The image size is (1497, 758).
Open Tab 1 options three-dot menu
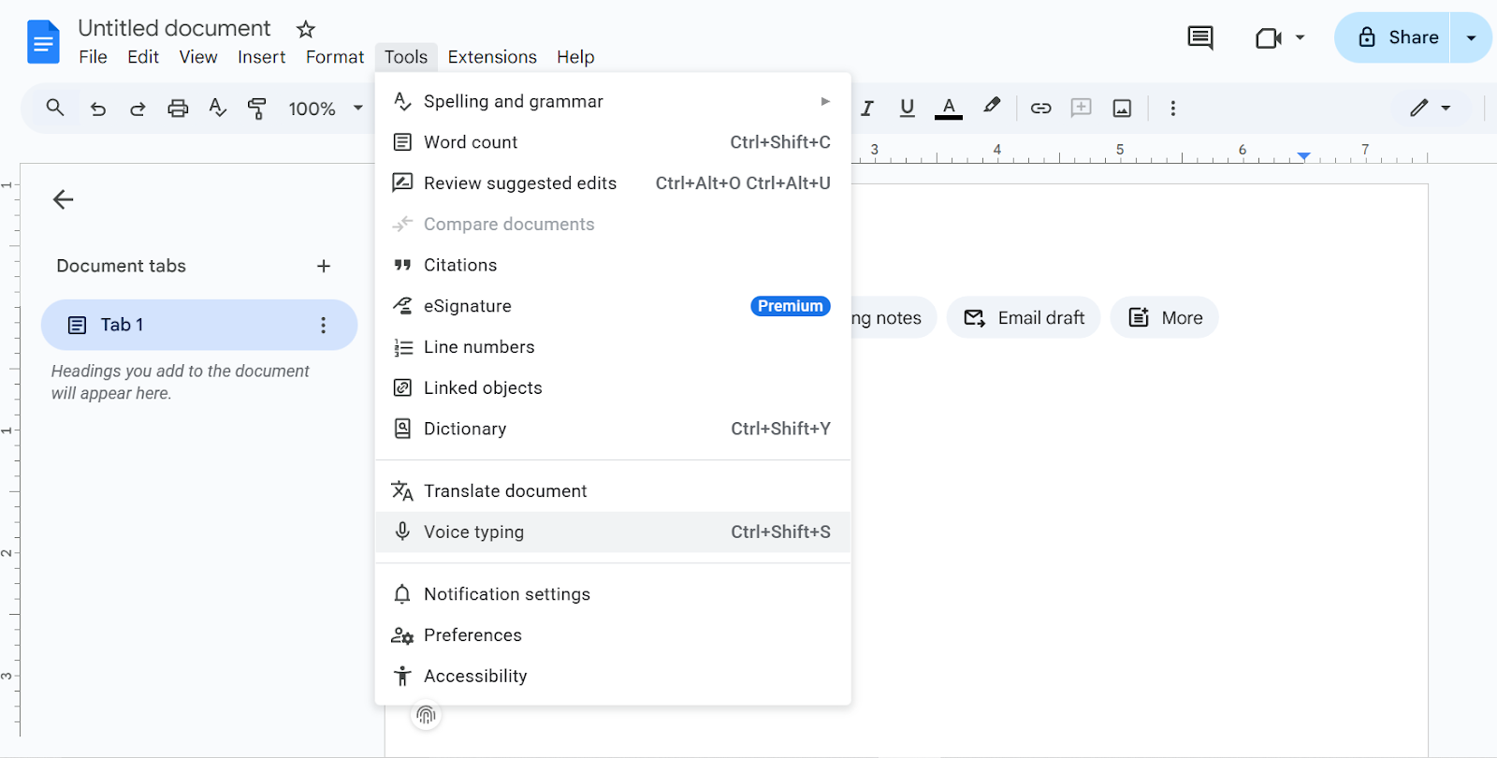tap(324, 325)
